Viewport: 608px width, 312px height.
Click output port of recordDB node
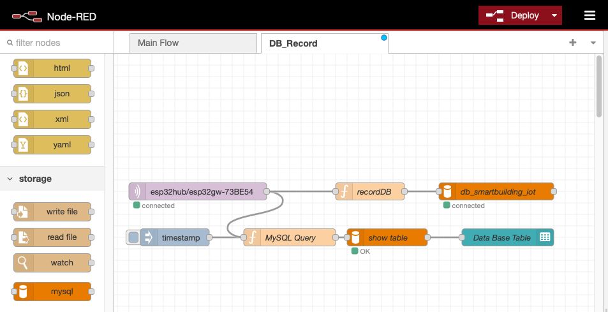pos(404,191)
